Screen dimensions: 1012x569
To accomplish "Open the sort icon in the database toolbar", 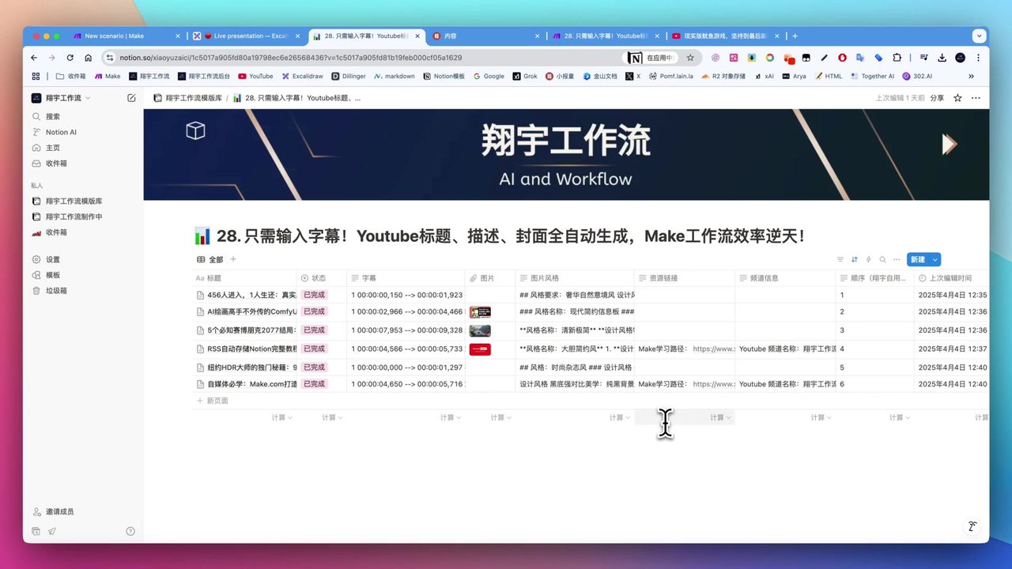I will (x=854, y=259).
